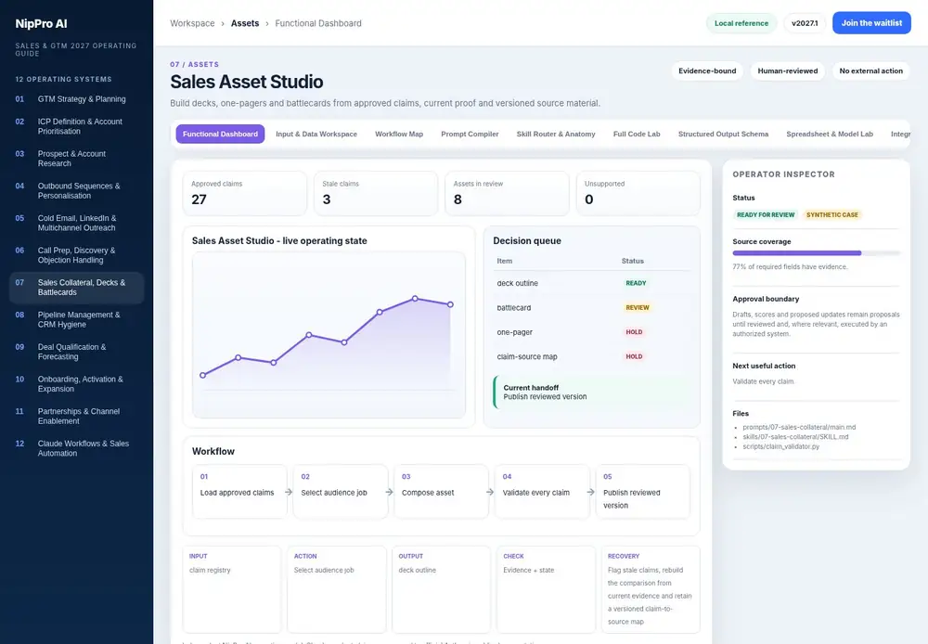928x644 pixels.
Task: Click the Stale claims card
Action: pos(376,194)
